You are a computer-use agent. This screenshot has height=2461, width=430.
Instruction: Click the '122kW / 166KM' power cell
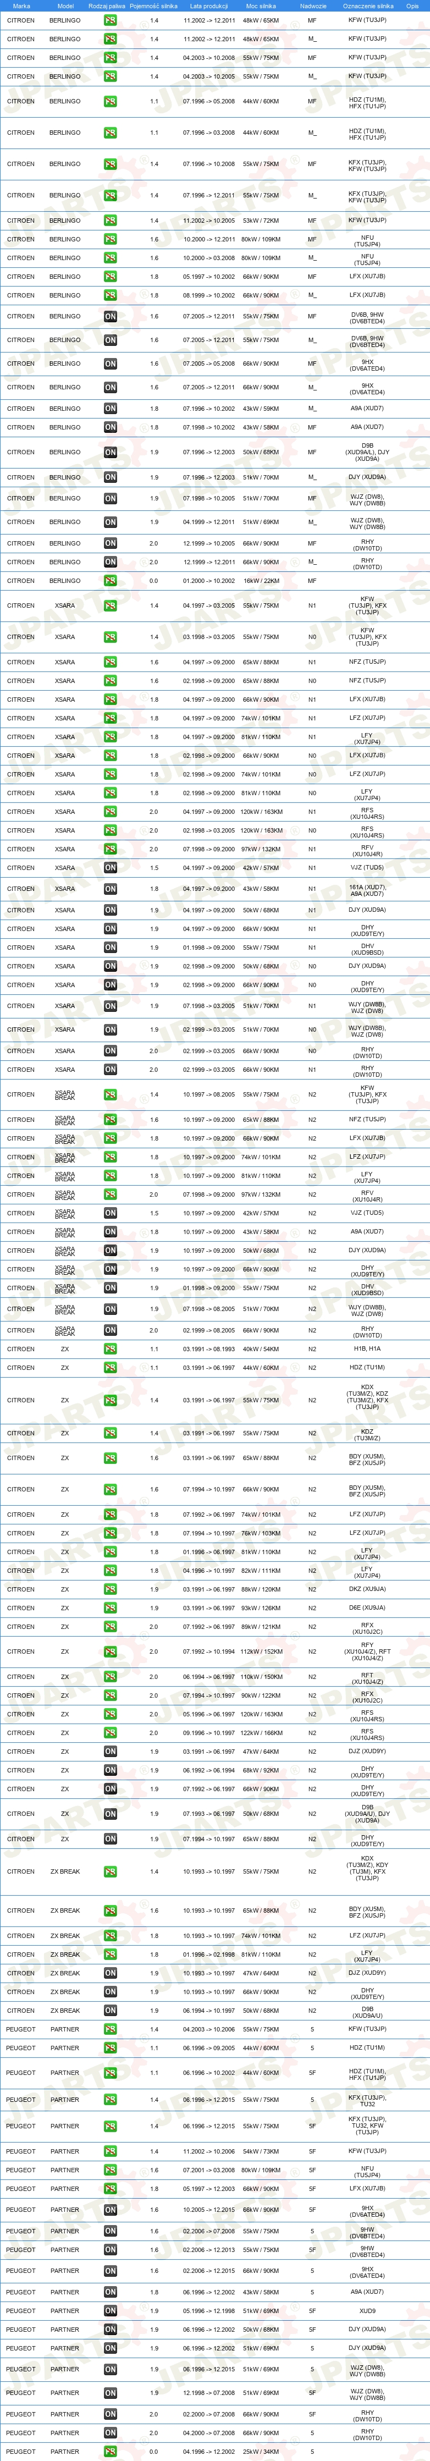pos(261,1733)
